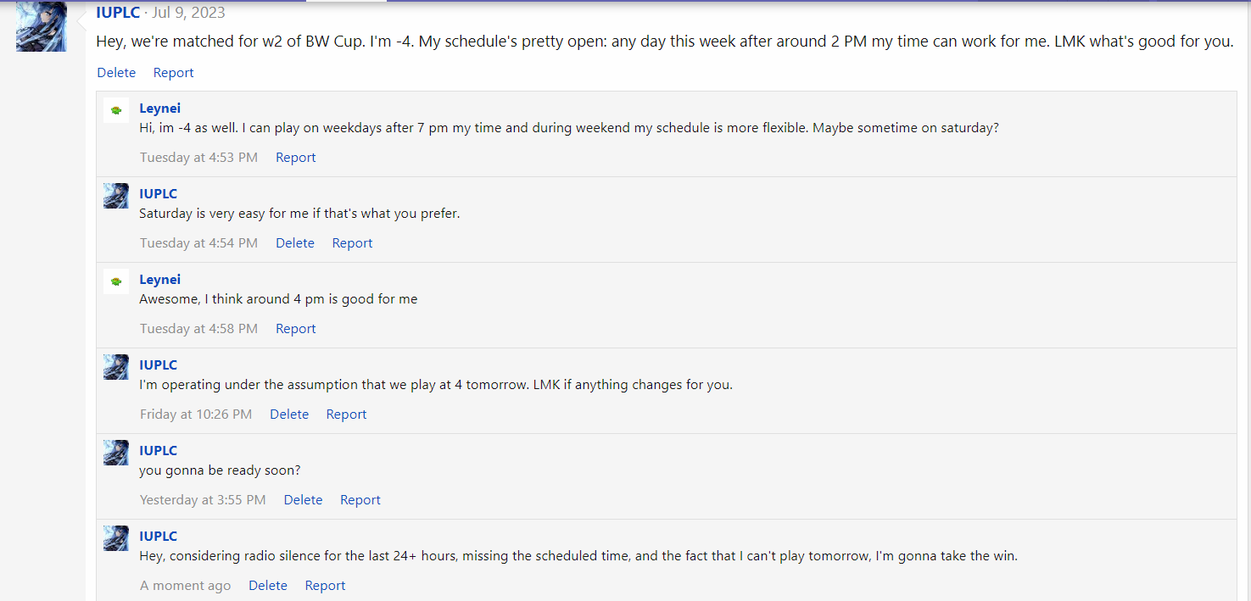Open the IUPLC username on the main post
This screenshot has height=601, width=1251.
click(118, 13)
